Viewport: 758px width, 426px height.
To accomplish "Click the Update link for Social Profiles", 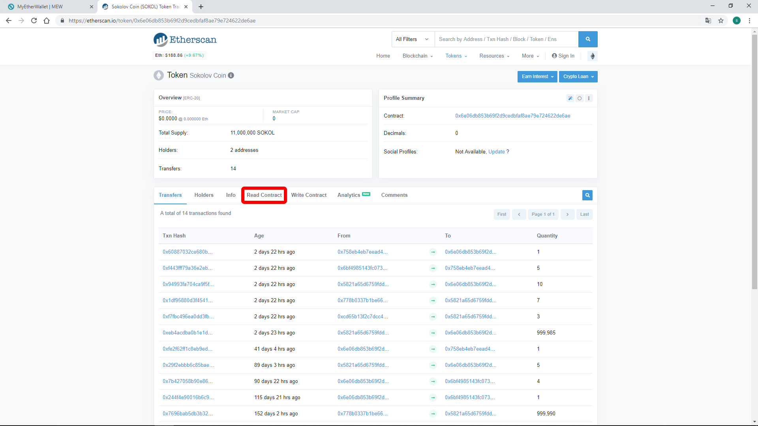I will pyautogui.click(x=497, y=152).
